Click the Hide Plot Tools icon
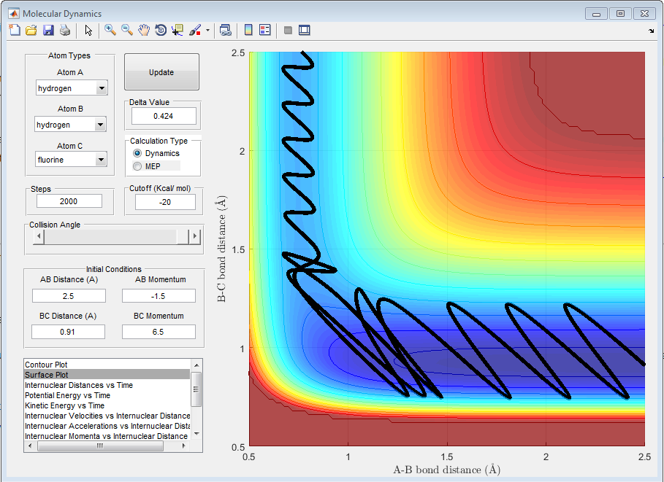The image size is (664, 482). [288, 30]
